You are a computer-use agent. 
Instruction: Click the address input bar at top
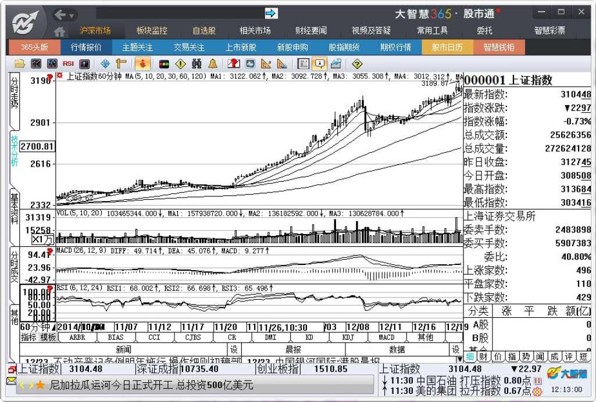tap(180, 14)
